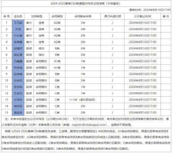This screenshot has width=173, height=153.
Task: Click the regulation paragraph starting with 根据
Action: 86,140
